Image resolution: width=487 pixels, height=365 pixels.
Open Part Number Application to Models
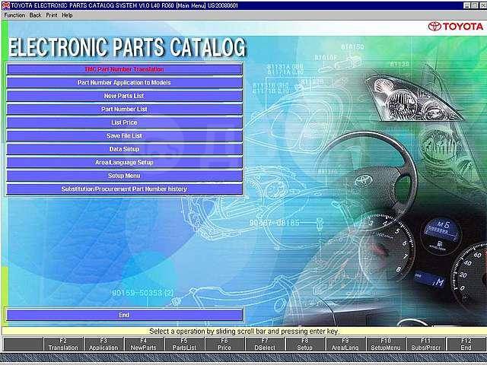tap(124, 83)
